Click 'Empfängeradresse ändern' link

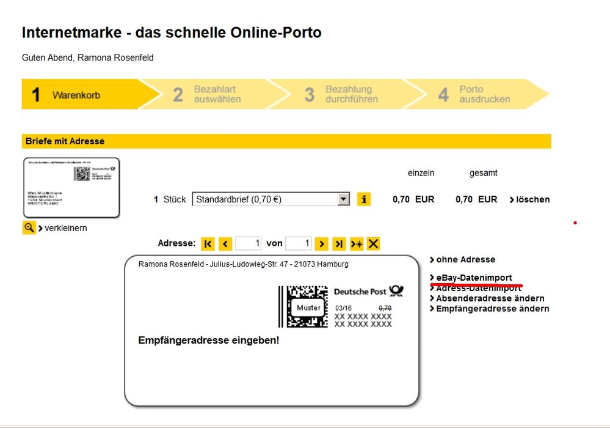pos(492,309)
